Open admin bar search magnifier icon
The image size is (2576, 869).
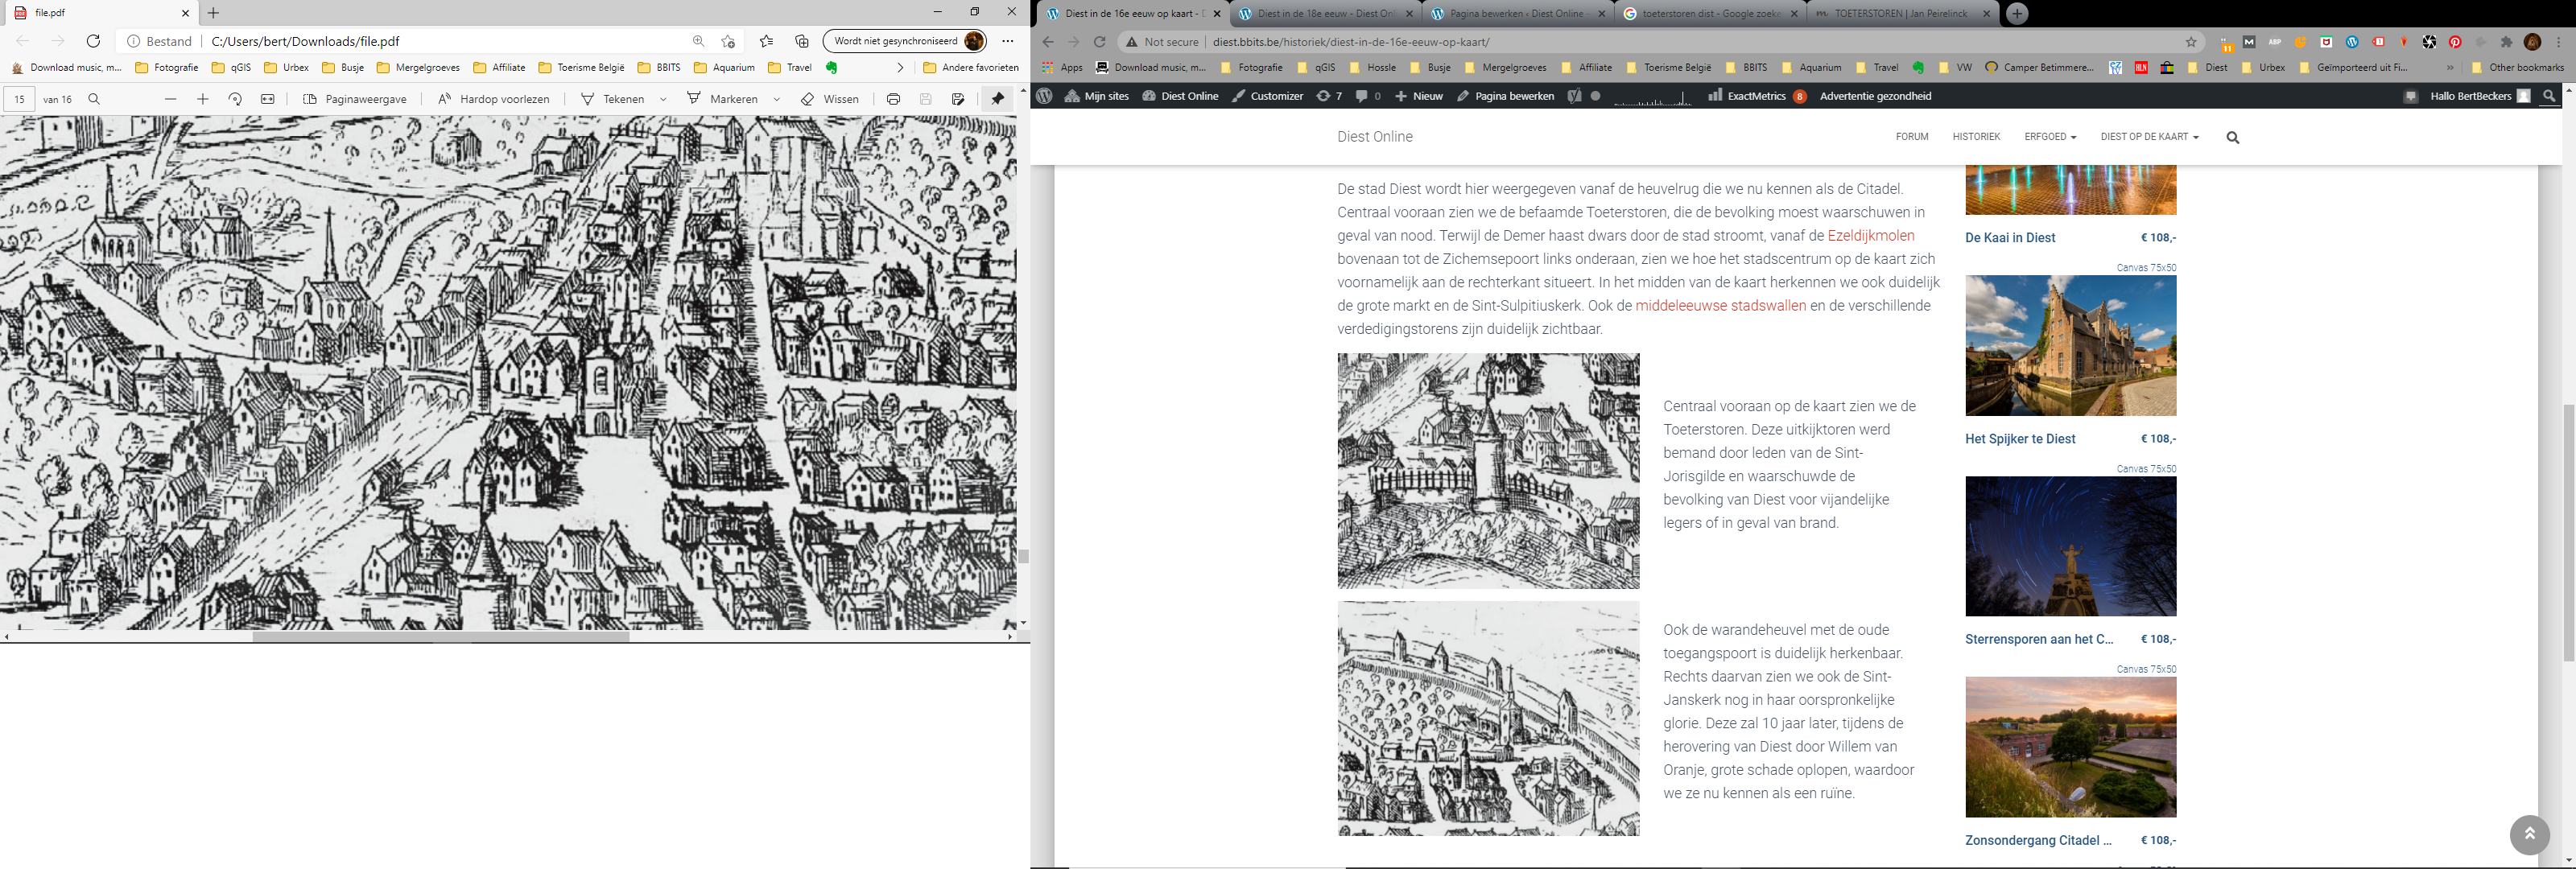pyautogui.click(x=2549, y=96)
